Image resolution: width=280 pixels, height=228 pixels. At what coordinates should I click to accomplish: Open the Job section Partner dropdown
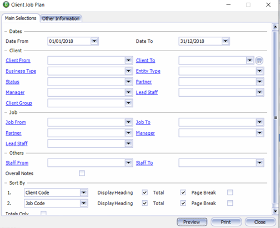point(128,133)
